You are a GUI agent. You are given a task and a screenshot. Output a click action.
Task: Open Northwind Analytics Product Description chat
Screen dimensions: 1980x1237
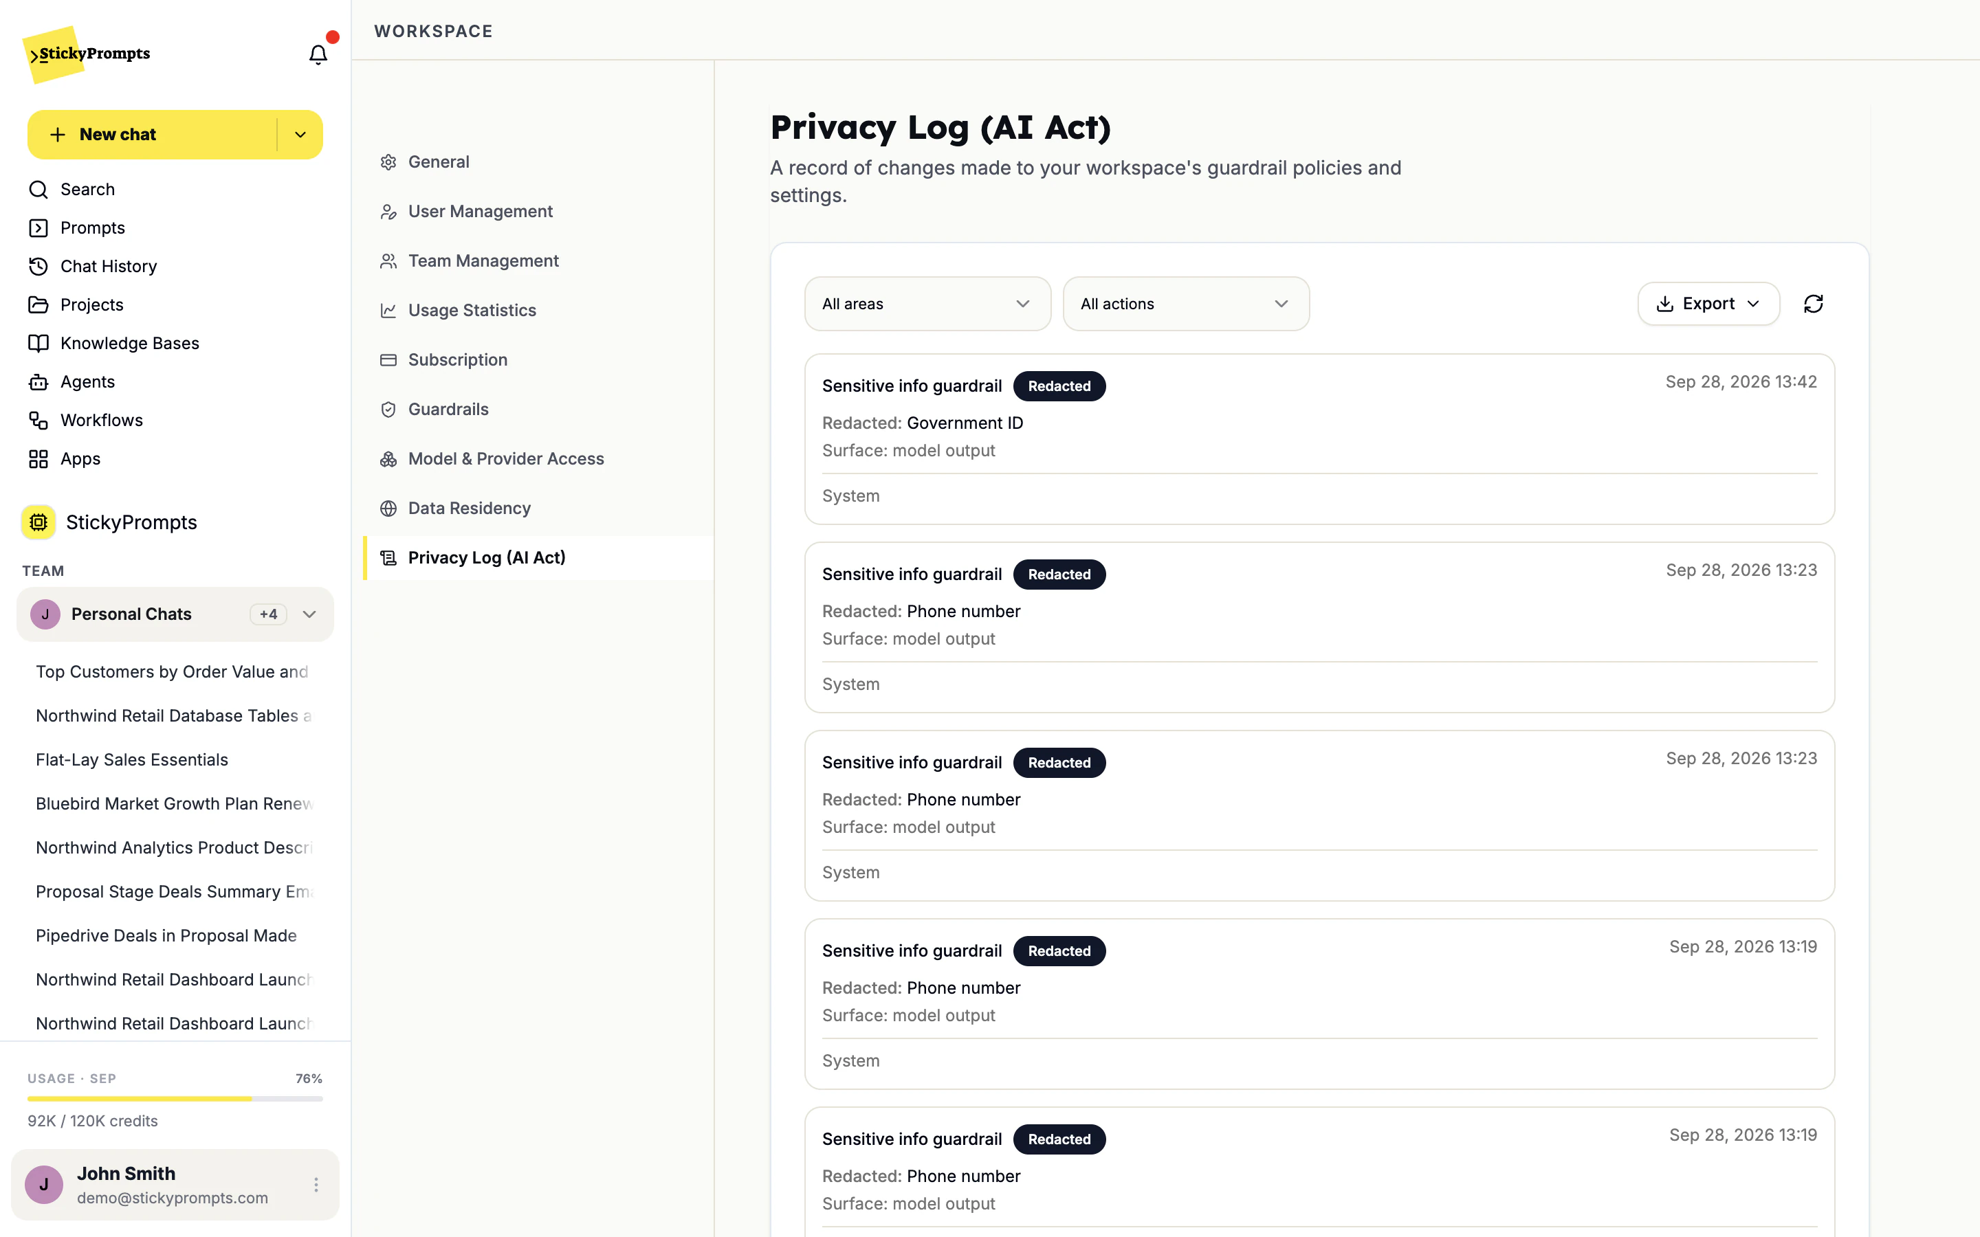point(174,849)
